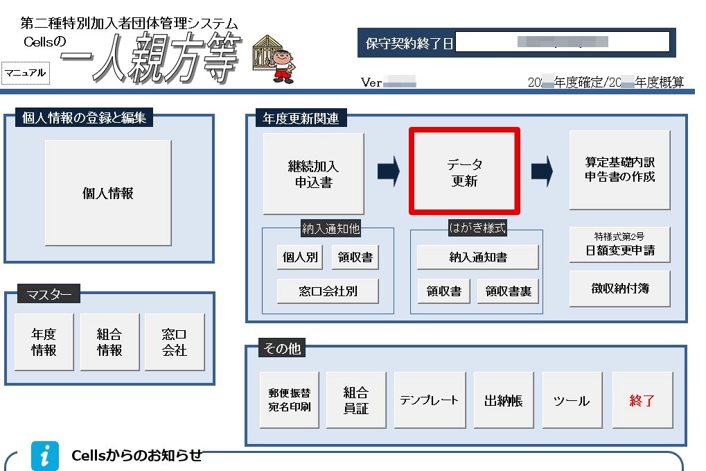Select 個人別 under 納入通知他
706x471 pixels.
pyautogui.click(x=299, y=257)
